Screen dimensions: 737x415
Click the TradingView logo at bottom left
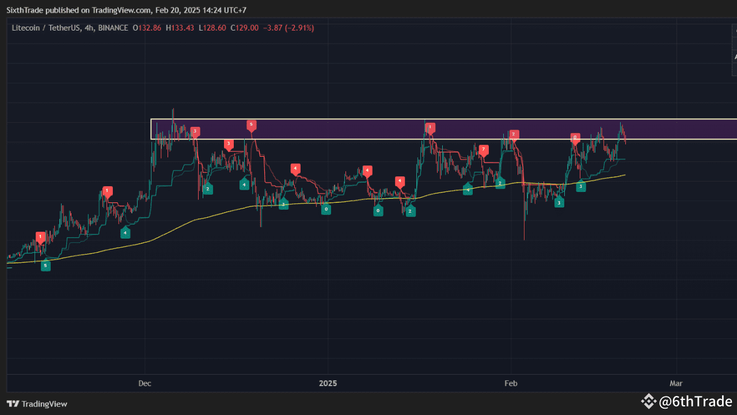tap(13, 404)
